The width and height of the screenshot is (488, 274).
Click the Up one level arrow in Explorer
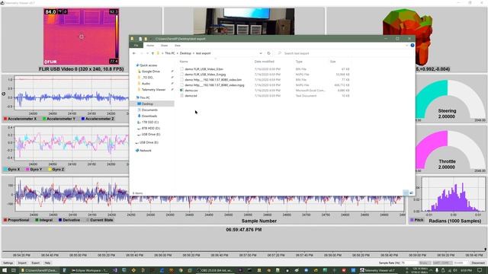click(152, 53)
